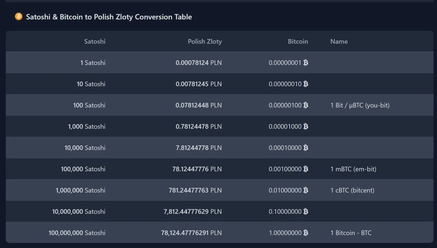Click the Bitcoin symbol next to 0.10000000
This screenshot has width=437, height=248.
point(306,211)
